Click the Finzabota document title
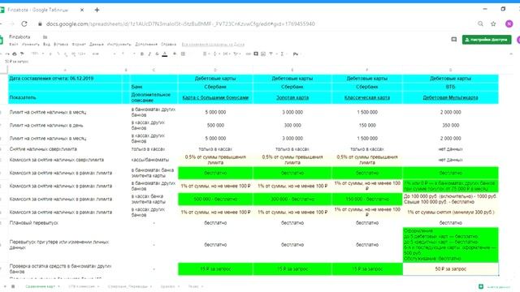Screen dimensions: 520x292 (19, 36)
